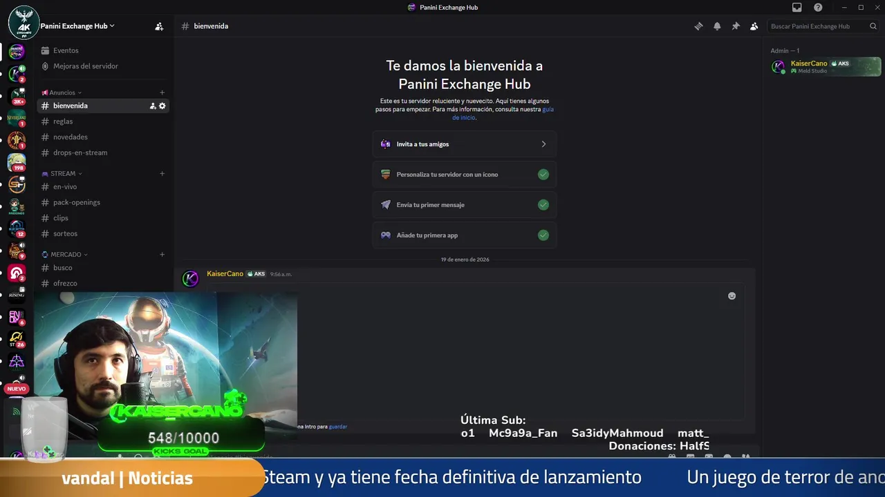The width and height of the screenshot is (885, 497).
Task: Open the Panini Exchange Hub server dropdown
Action: point(77,26)
